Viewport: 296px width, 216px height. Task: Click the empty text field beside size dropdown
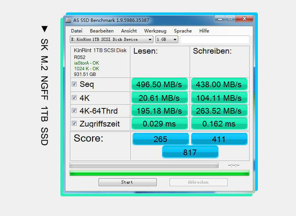tap(215, 39)
